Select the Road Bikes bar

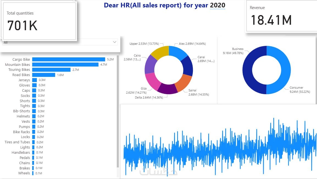coord(44,75)
